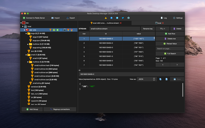Add new key with db0 green plus
This screenshot has height=128, width=205.
(x=58, y=30)
